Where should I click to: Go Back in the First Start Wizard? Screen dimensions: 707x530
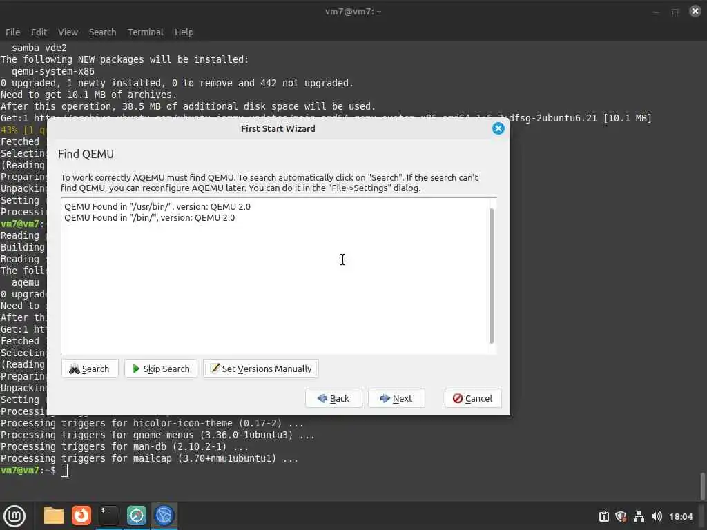tap(333, 398)
